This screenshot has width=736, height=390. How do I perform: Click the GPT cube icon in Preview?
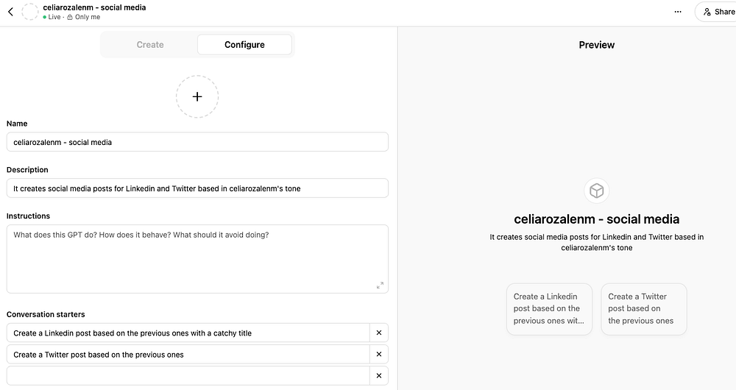pyautogui.click(x=597, y=191)
